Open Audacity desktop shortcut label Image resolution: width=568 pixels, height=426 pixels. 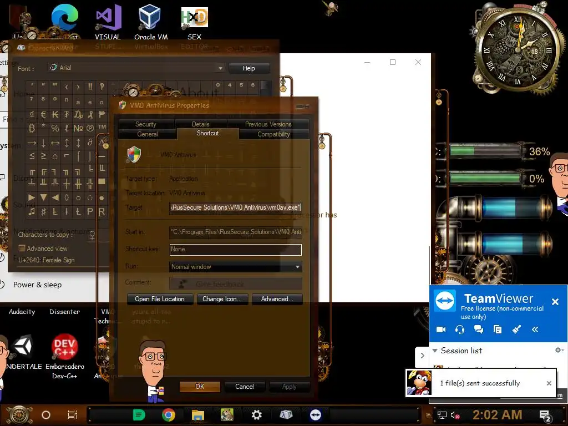point(22,312)
